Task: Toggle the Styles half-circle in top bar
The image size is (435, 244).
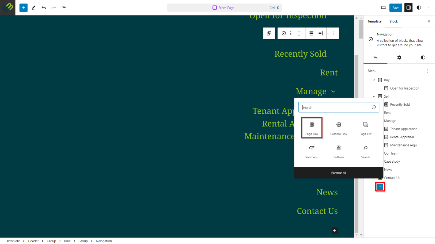Action: tap(419, 8)
